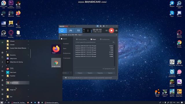Click the taskbar search magnifier icon
This screenshot has height=104, width=185.
[x=5, y=103]
